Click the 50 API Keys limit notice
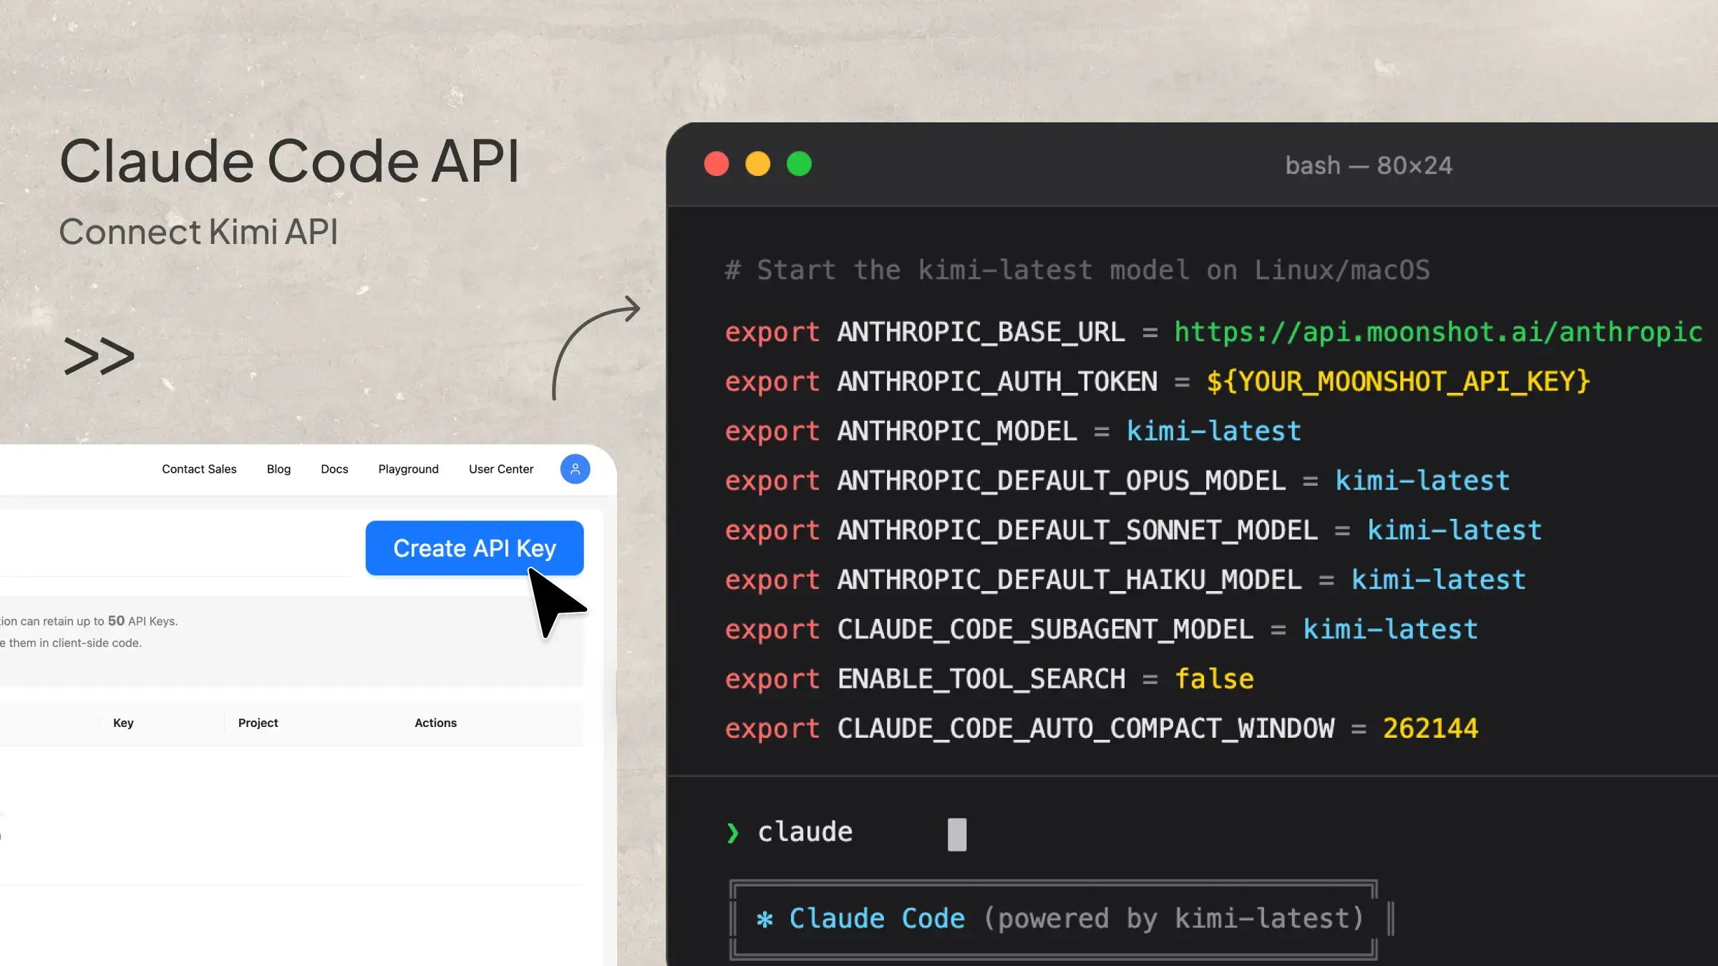This screenshot has height=966, width=1718. click(89, 621)
